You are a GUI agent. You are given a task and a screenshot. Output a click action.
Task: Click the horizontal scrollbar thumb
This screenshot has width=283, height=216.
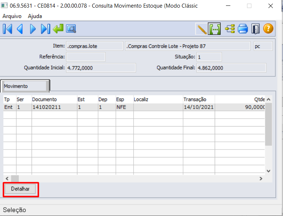[15, 179]
